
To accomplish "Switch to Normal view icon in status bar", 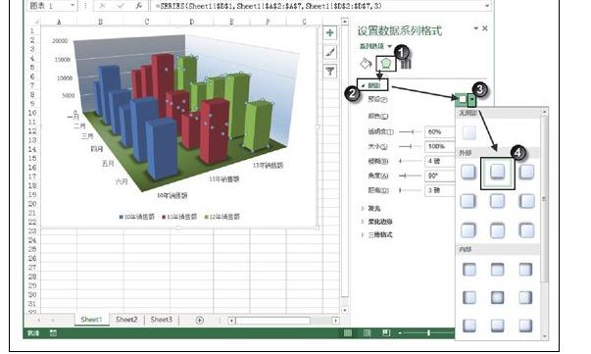I will [348, 332].
